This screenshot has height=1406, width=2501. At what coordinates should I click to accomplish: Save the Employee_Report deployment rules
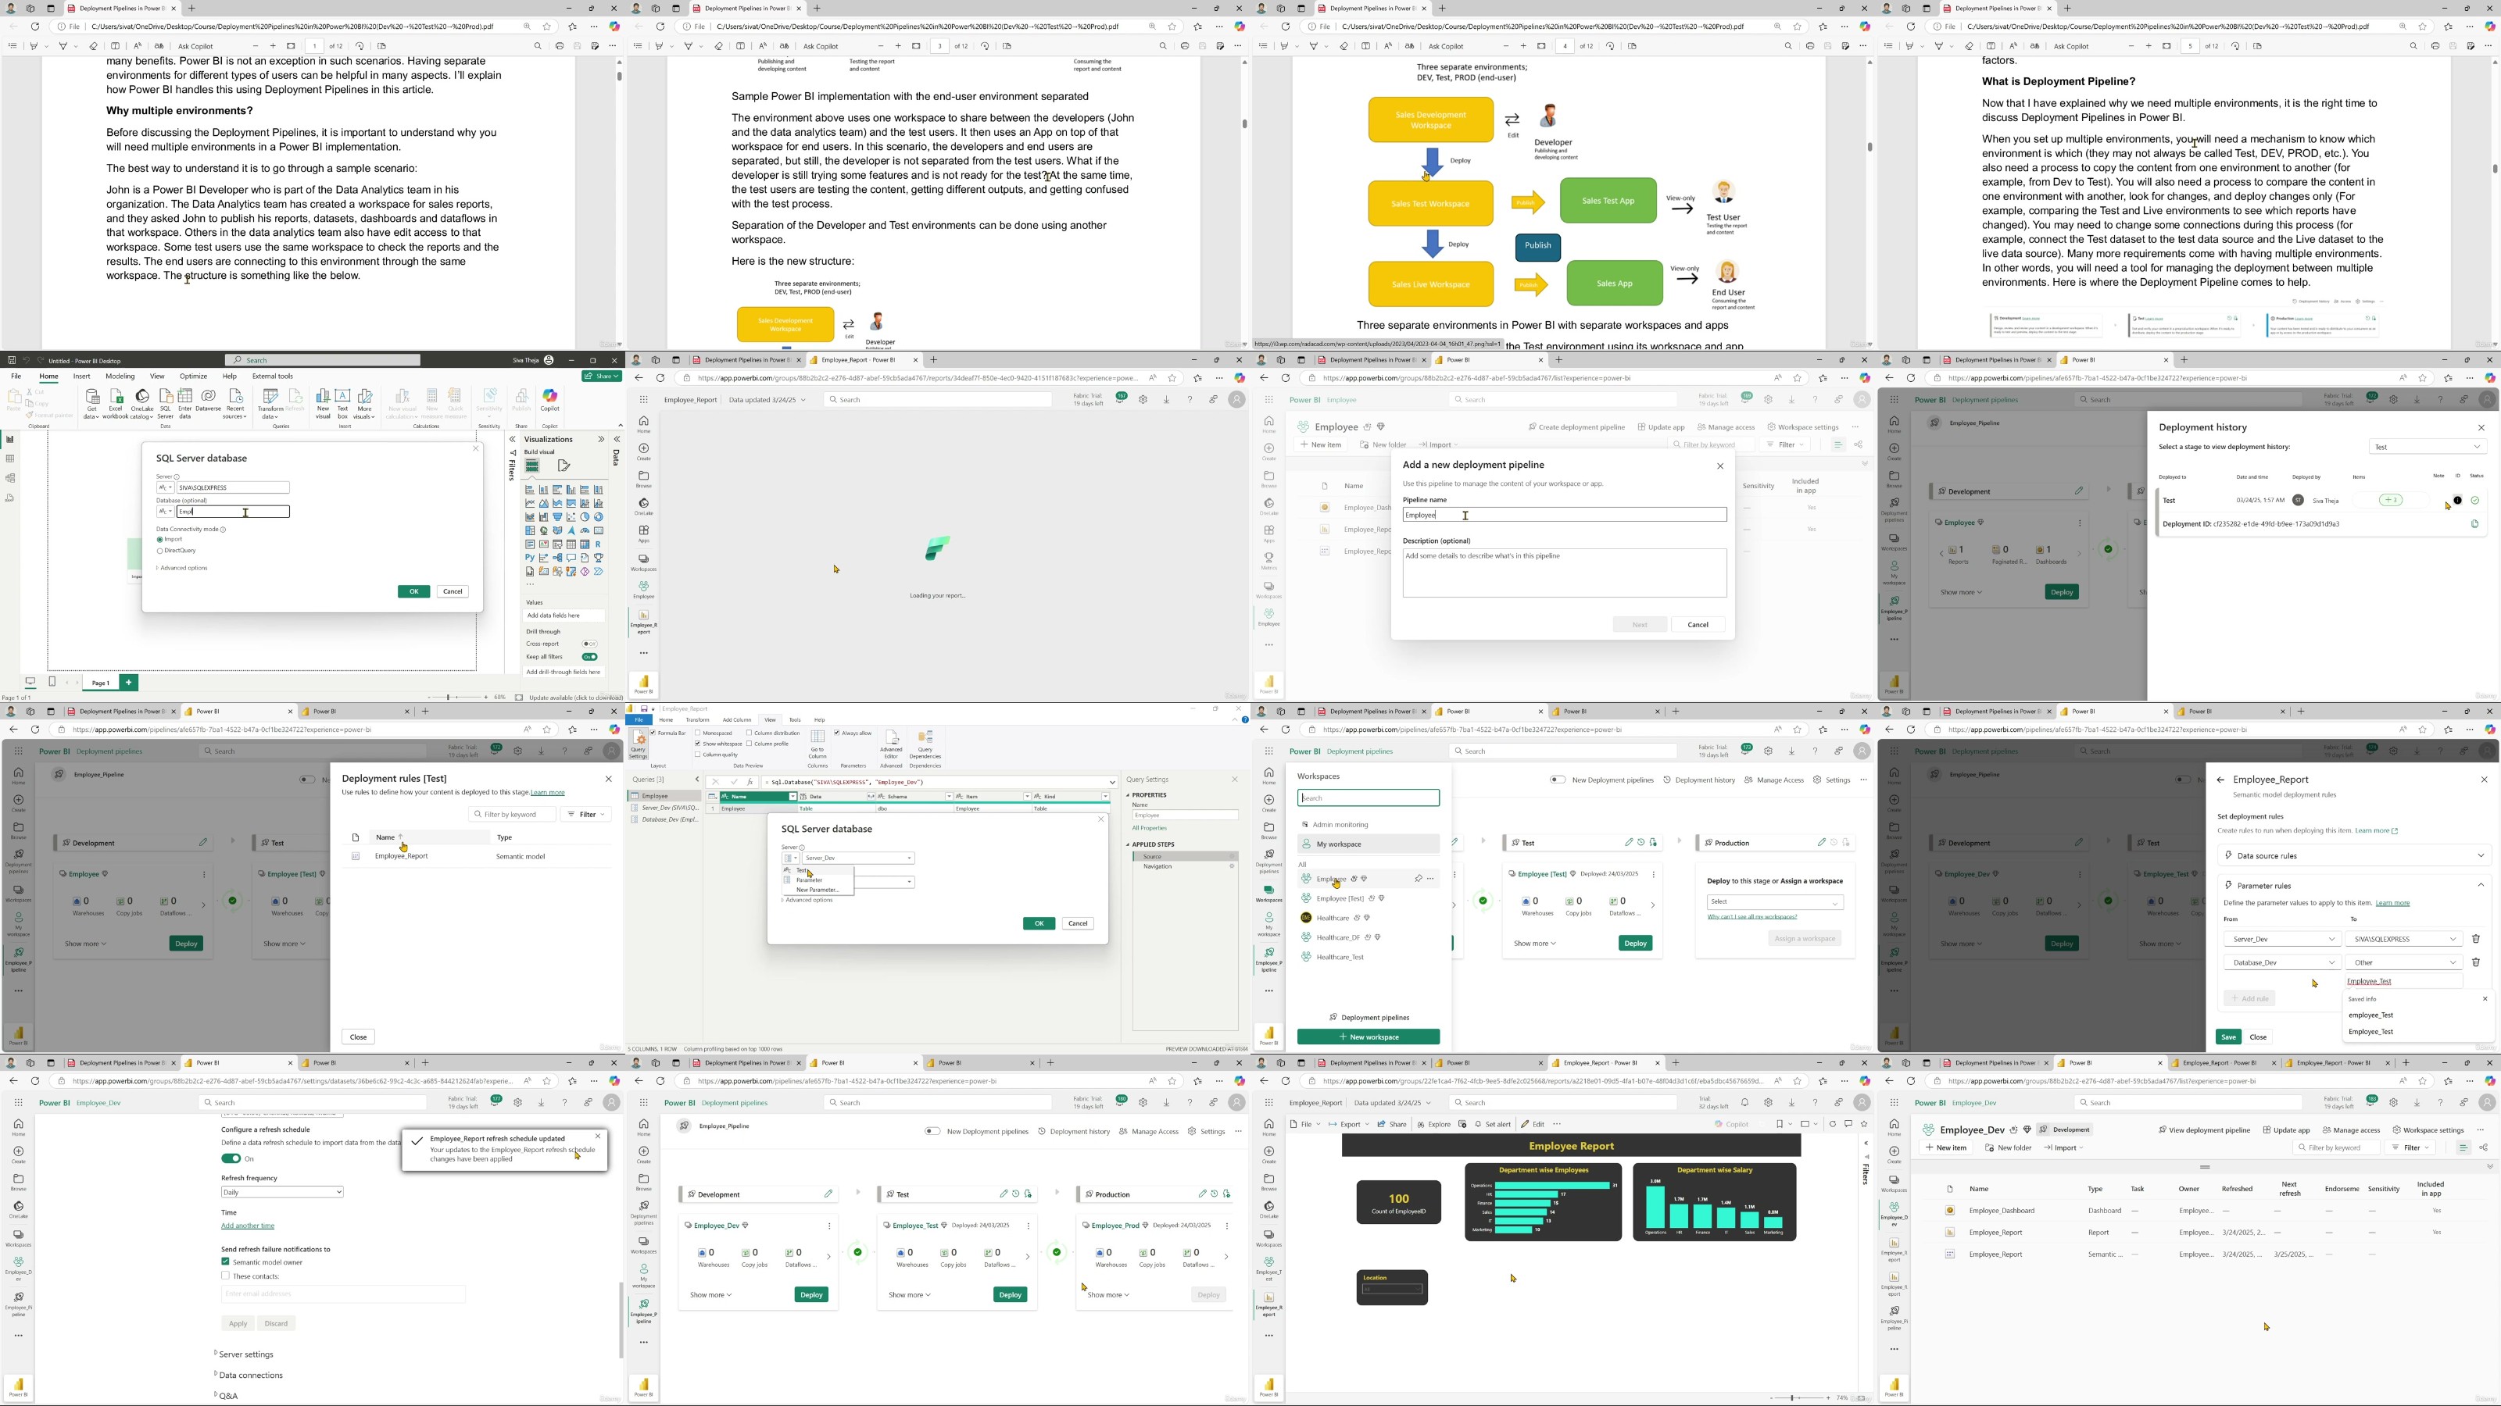pyautogui.click(x=2228, y=1037)
